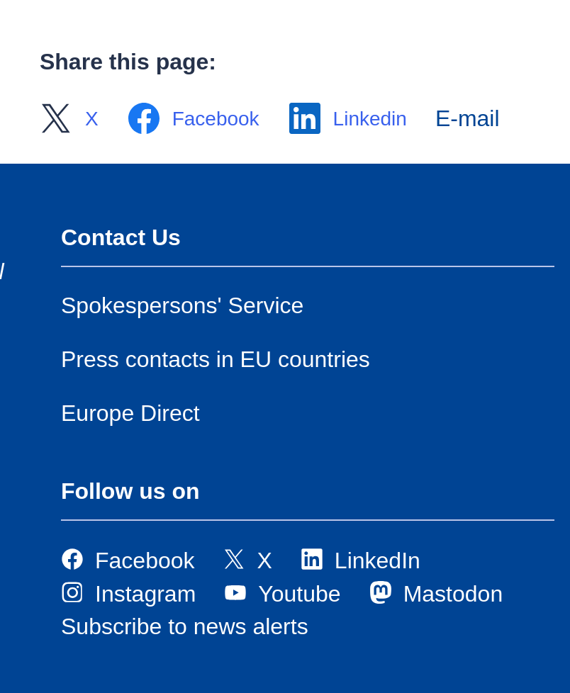570x693 pixels.
Task: Visit the Europe Direct link
Action: [130, 413]
